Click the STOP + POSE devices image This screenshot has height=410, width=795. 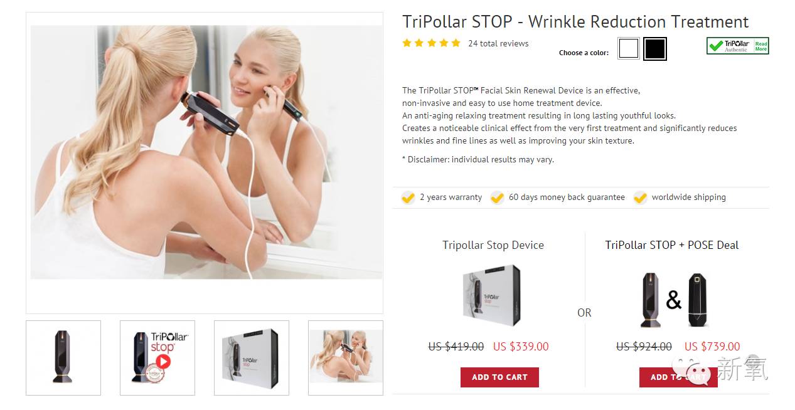coord(673,300)
